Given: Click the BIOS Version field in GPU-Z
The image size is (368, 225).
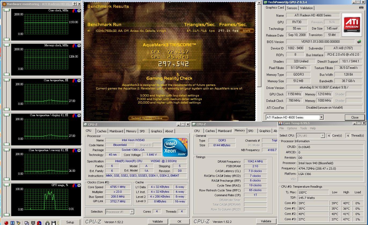Looking at the screenshot, I should [320, 42].
